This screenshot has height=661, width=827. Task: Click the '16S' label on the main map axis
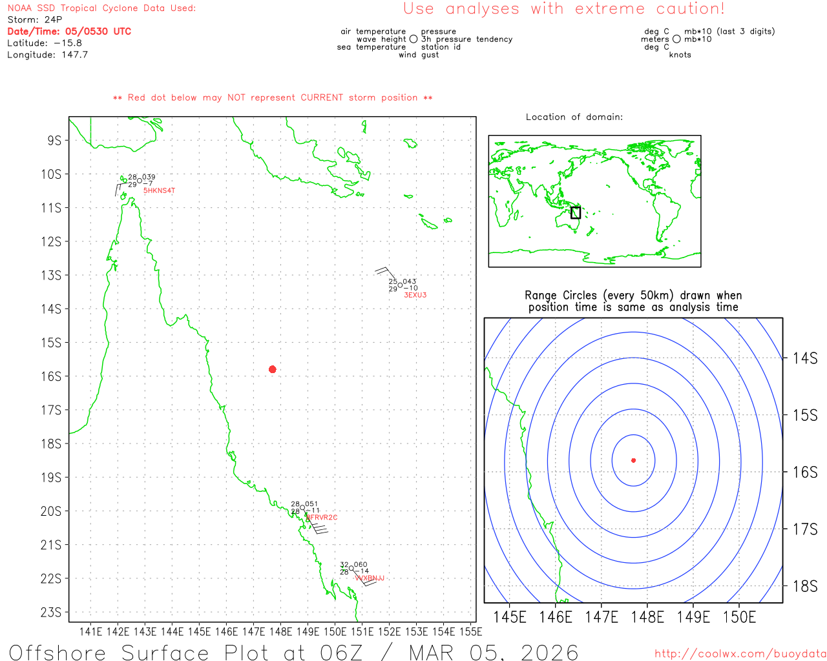coord(51,376)
